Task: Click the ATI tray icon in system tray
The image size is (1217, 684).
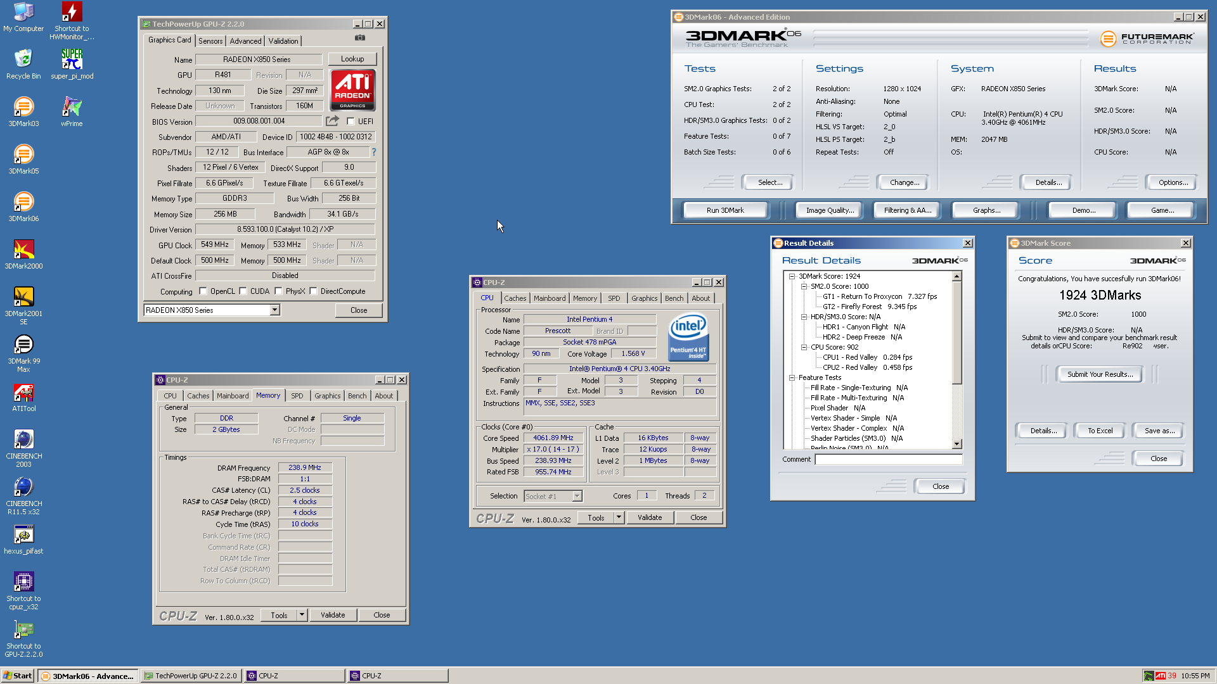Action: [1161, 676]
